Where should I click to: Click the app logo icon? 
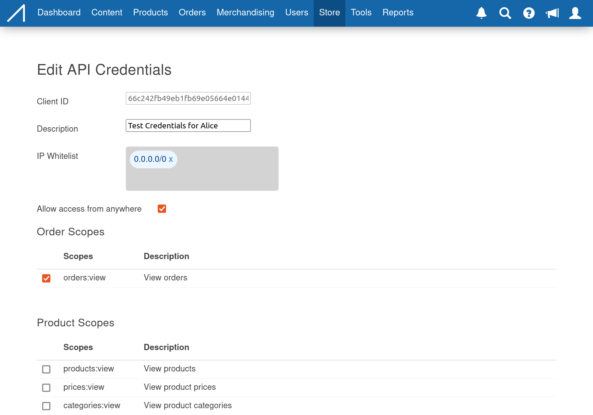[x=16, y=13]
